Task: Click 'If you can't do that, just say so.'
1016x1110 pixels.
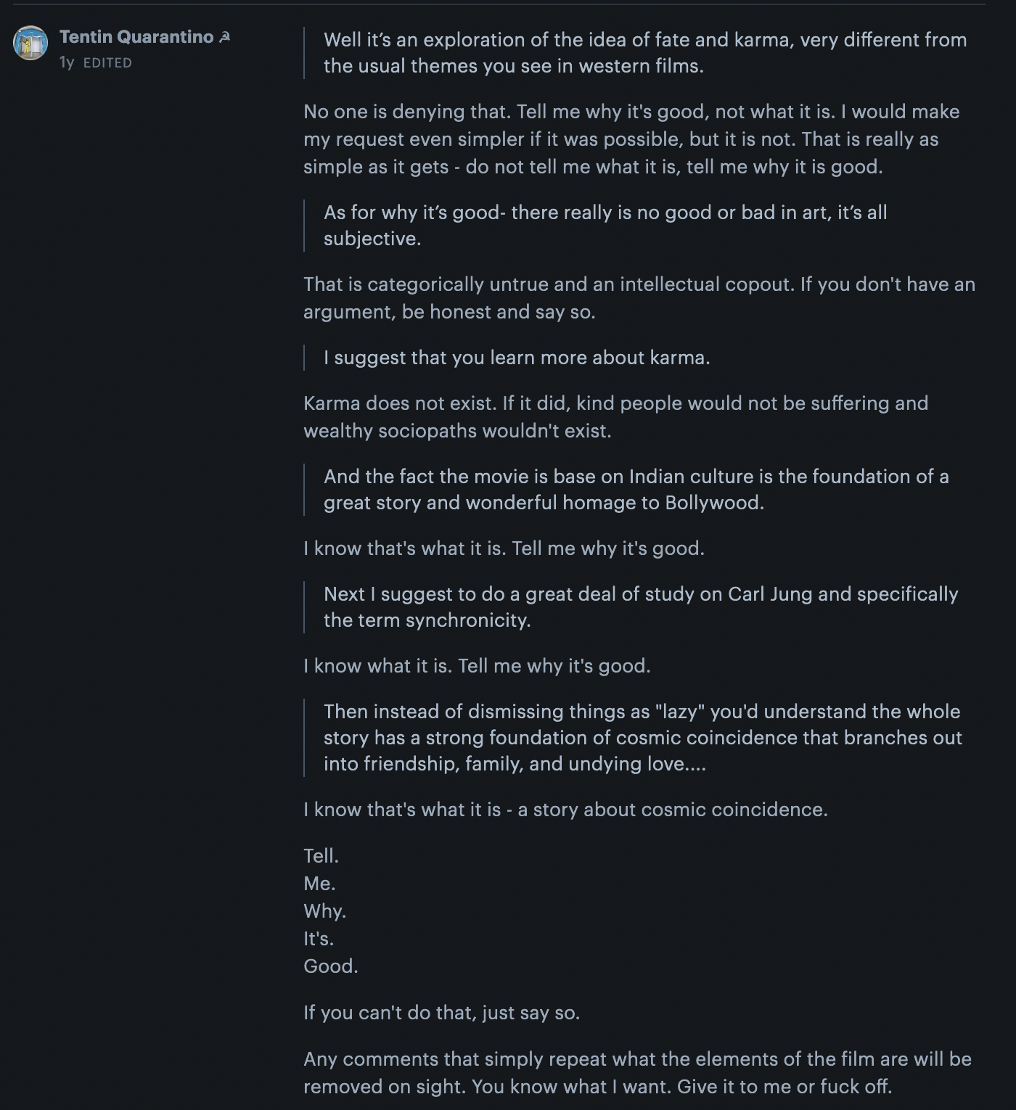Action: 441,1013
